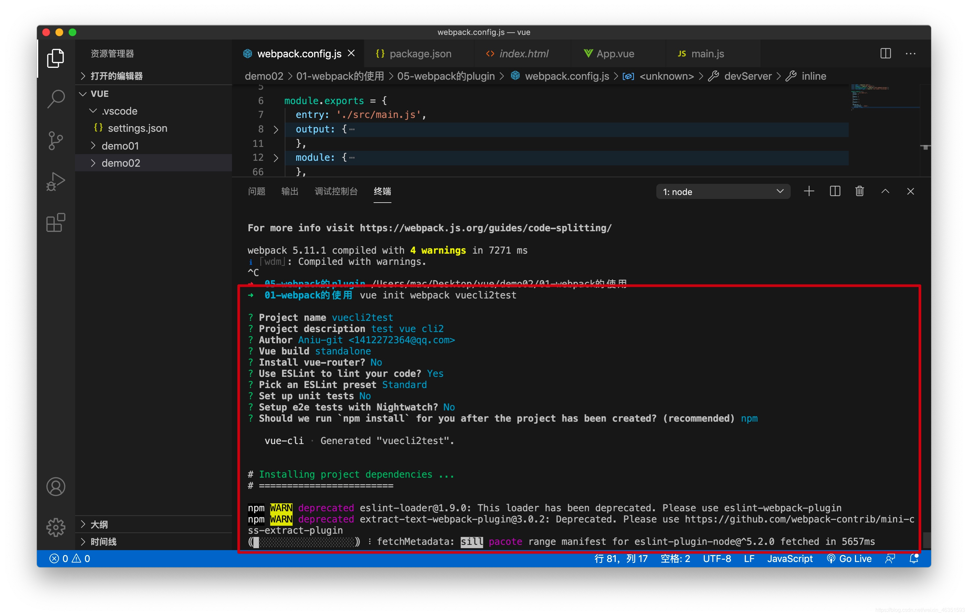968x616 pixels.
Task: Expand the 时间线 timeline section
Action: click(154, 542)
